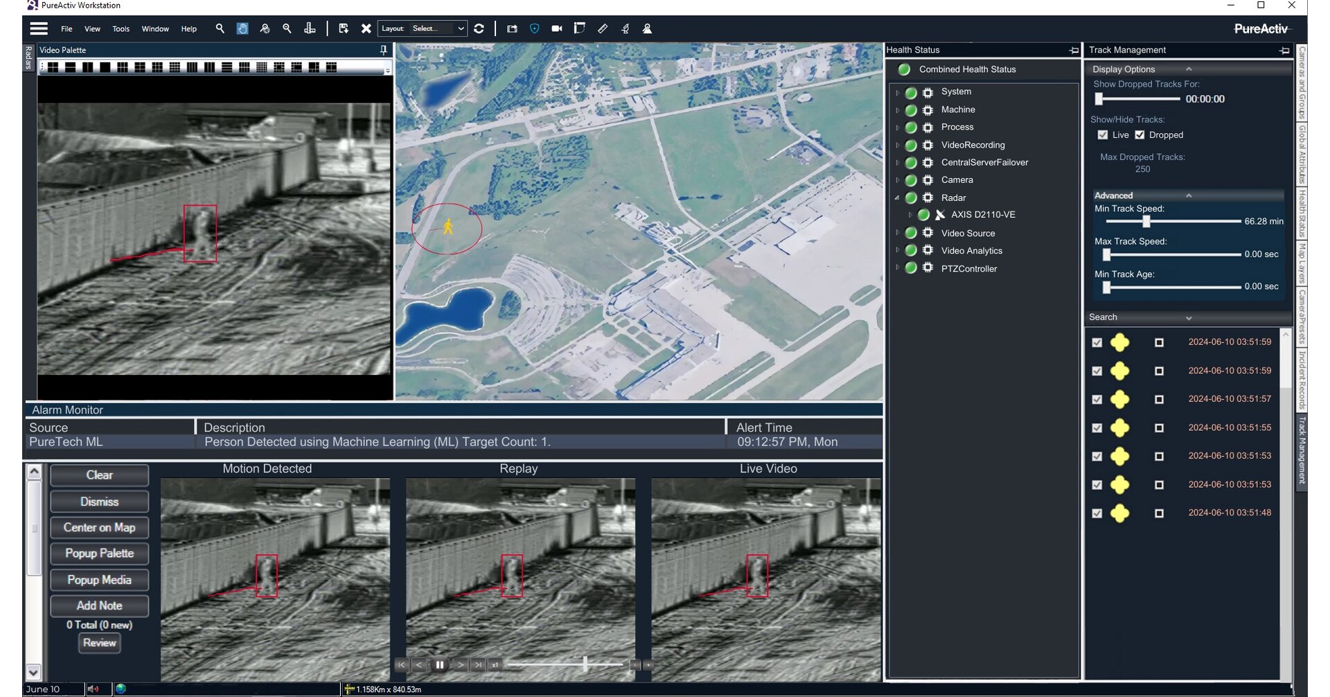The image size is (1330, 697).
Task: Refresh the layout with circular arrows icon
Action: point(479,28)
